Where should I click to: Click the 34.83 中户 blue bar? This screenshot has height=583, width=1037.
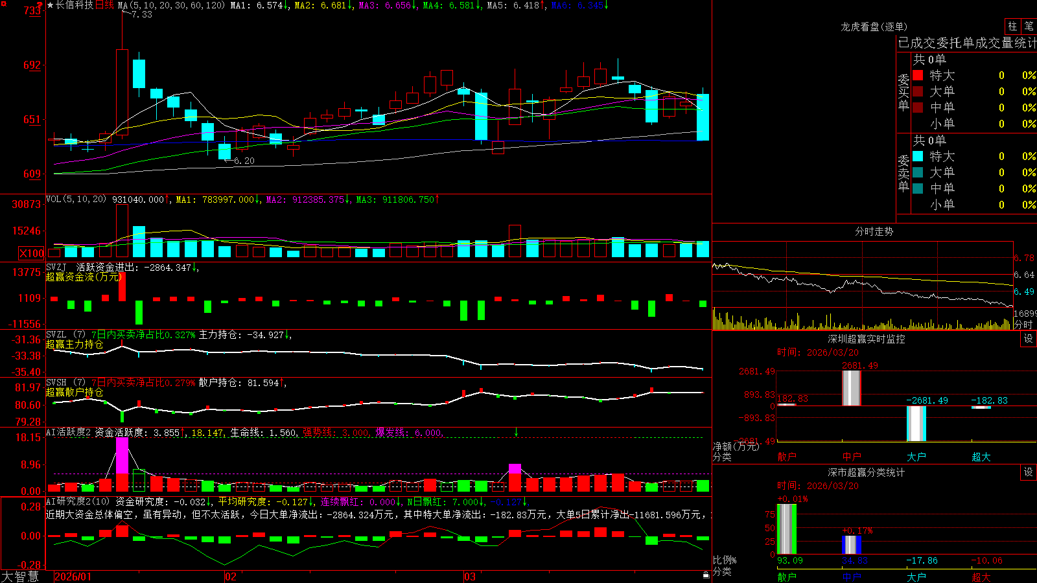[851, 545]
